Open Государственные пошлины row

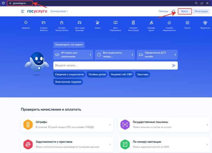(x=164, y=125)
